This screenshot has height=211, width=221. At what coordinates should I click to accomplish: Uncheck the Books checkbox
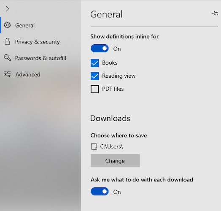(x=94, y=63)
